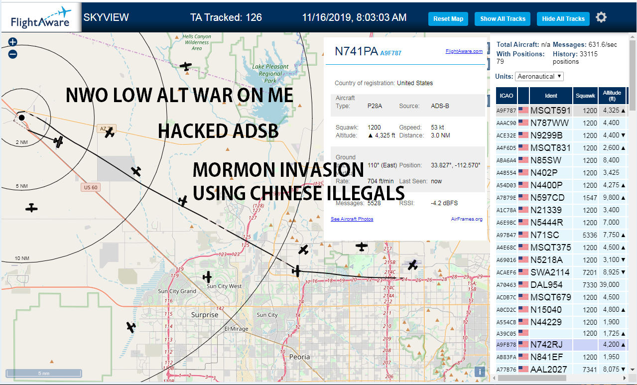Select the MSQT831 row
637x385 pixels.
point(562,148)
